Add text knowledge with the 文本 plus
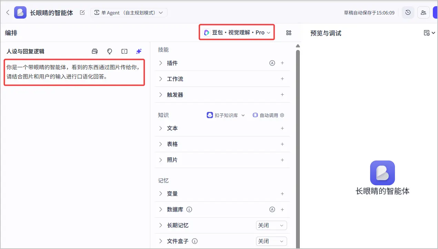This screenshot has height=249, width=438. pos(282,128)
